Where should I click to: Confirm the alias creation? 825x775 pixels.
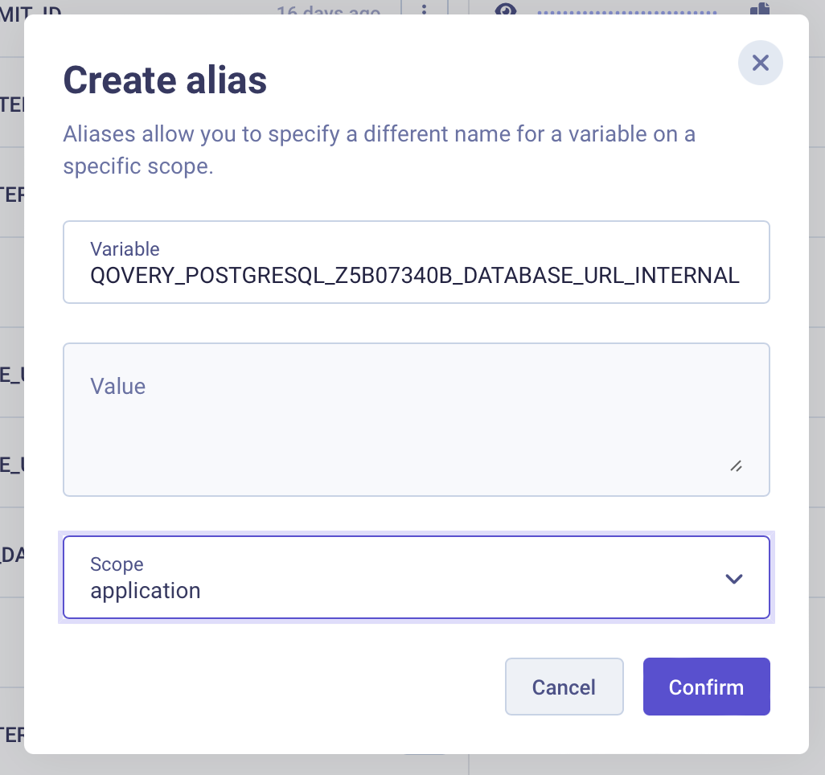[x=706, y=687]
